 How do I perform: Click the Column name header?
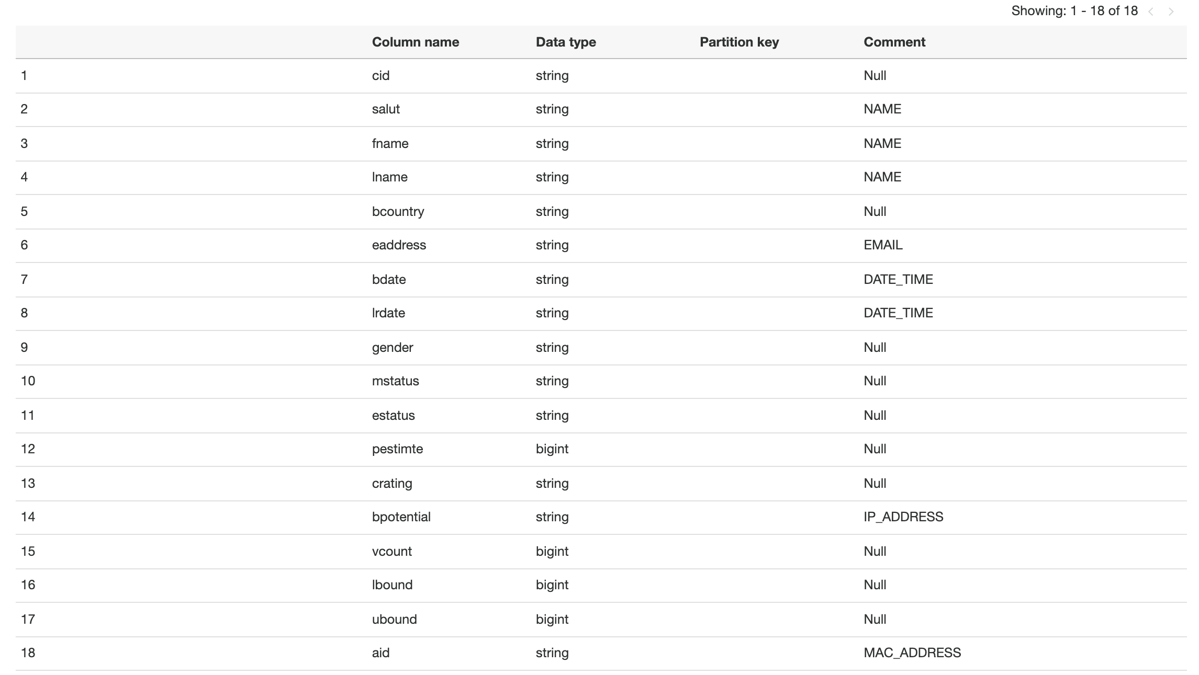tap(415, 42)
